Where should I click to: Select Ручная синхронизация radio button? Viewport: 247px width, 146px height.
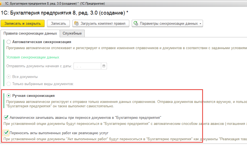pyautogui.click(x=9, y=96)
